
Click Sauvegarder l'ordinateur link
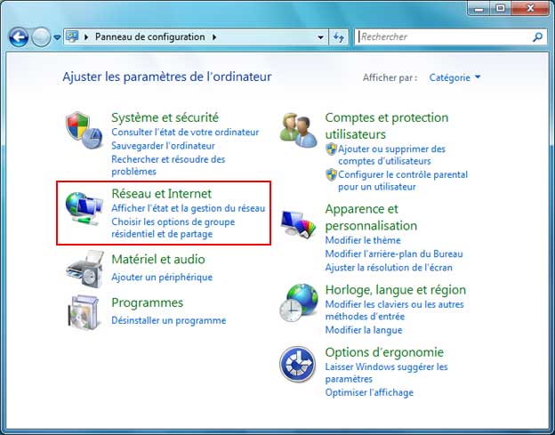click(x=163, y=146)
